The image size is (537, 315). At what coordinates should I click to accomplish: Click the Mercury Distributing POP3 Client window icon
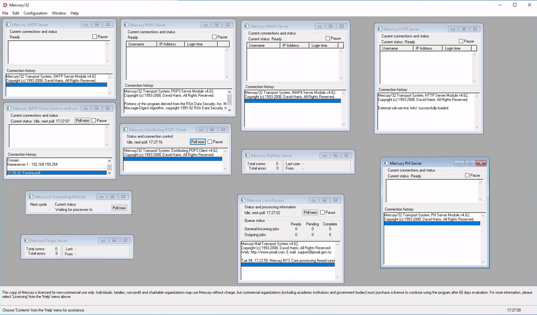[x=125, y=130]
